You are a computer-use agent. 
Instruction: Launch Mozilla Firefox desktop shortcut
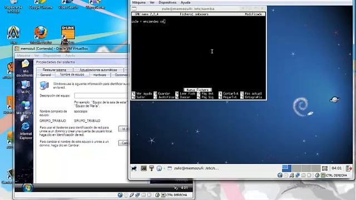[x=41, y=34]
